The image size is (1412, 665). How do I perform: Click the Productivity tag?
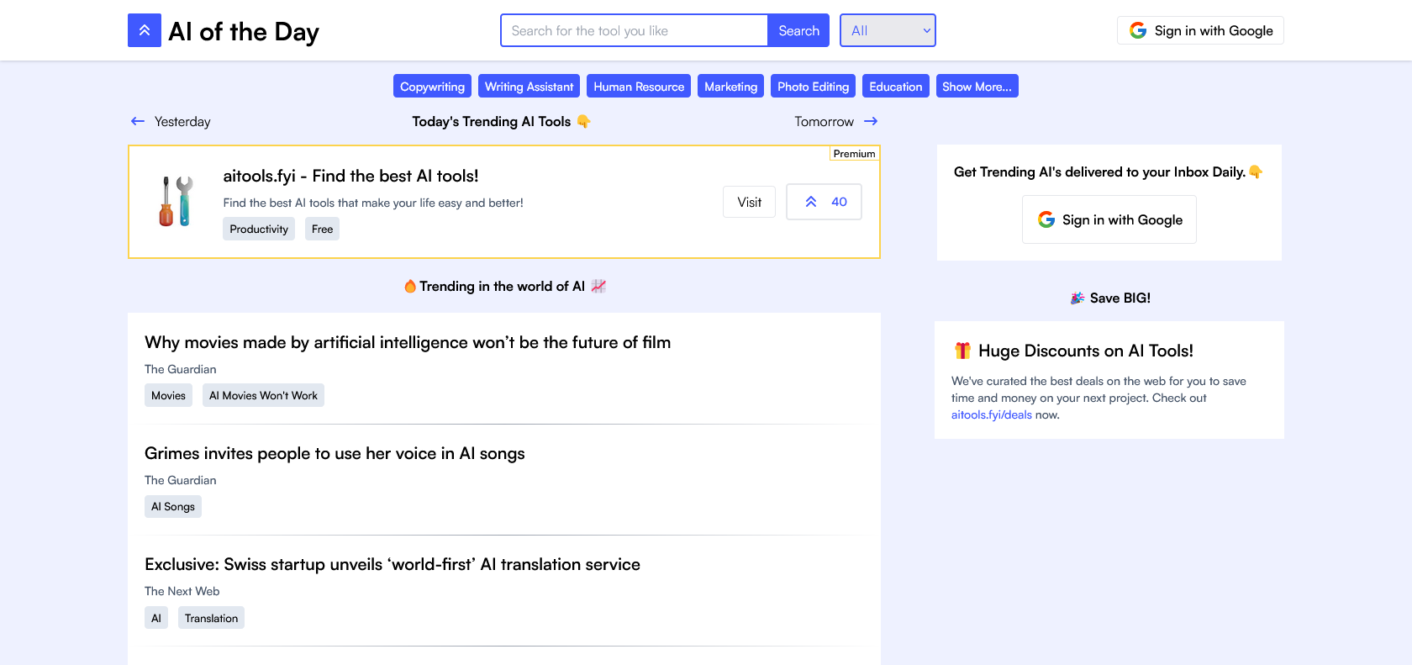259,229
